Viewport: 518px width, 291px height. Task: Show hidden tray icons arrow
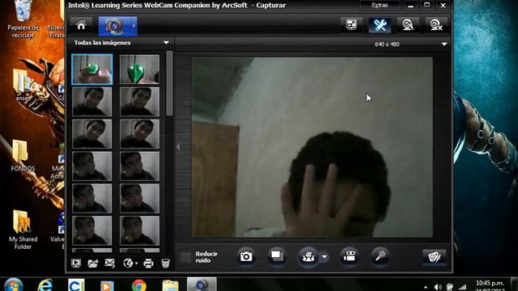pos(426,288)
